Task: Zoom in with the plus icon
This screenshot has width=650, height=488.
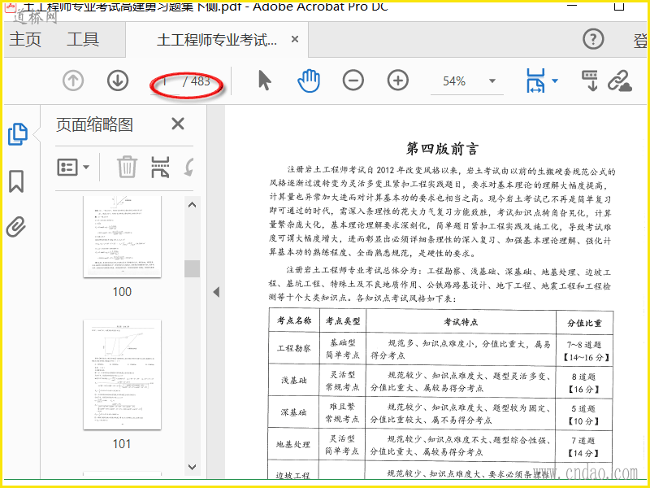Action: [x=398, y=81]
